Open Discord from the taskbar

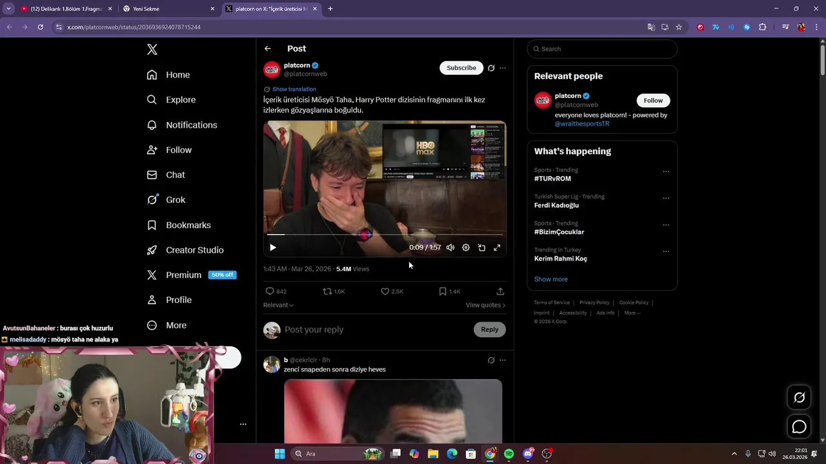pyautogui.click(x=528, y=454)
